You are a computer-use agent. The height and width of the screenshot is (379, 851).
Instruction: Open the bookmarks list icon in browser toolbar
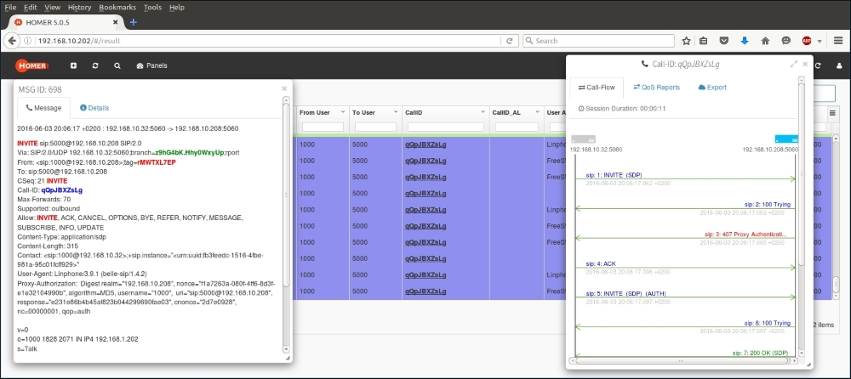tap(704, 41)
